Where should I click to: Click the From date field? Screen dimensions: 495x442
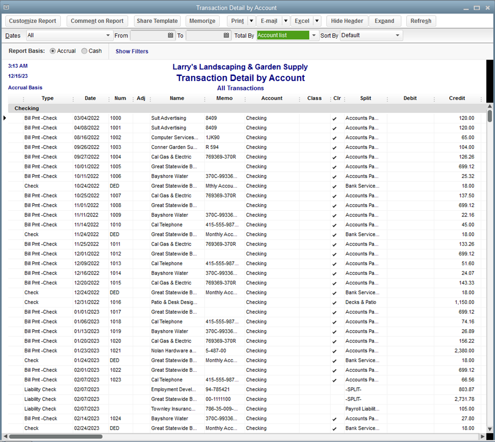148,35
